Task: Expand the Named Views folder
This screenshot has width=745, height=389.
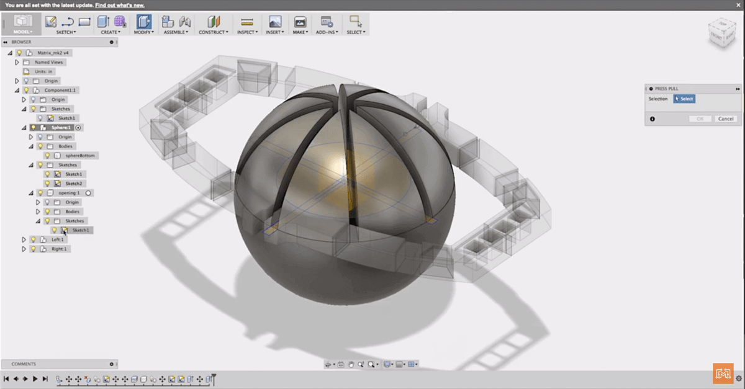Action: pyautogui.click(x=17, y=62)
